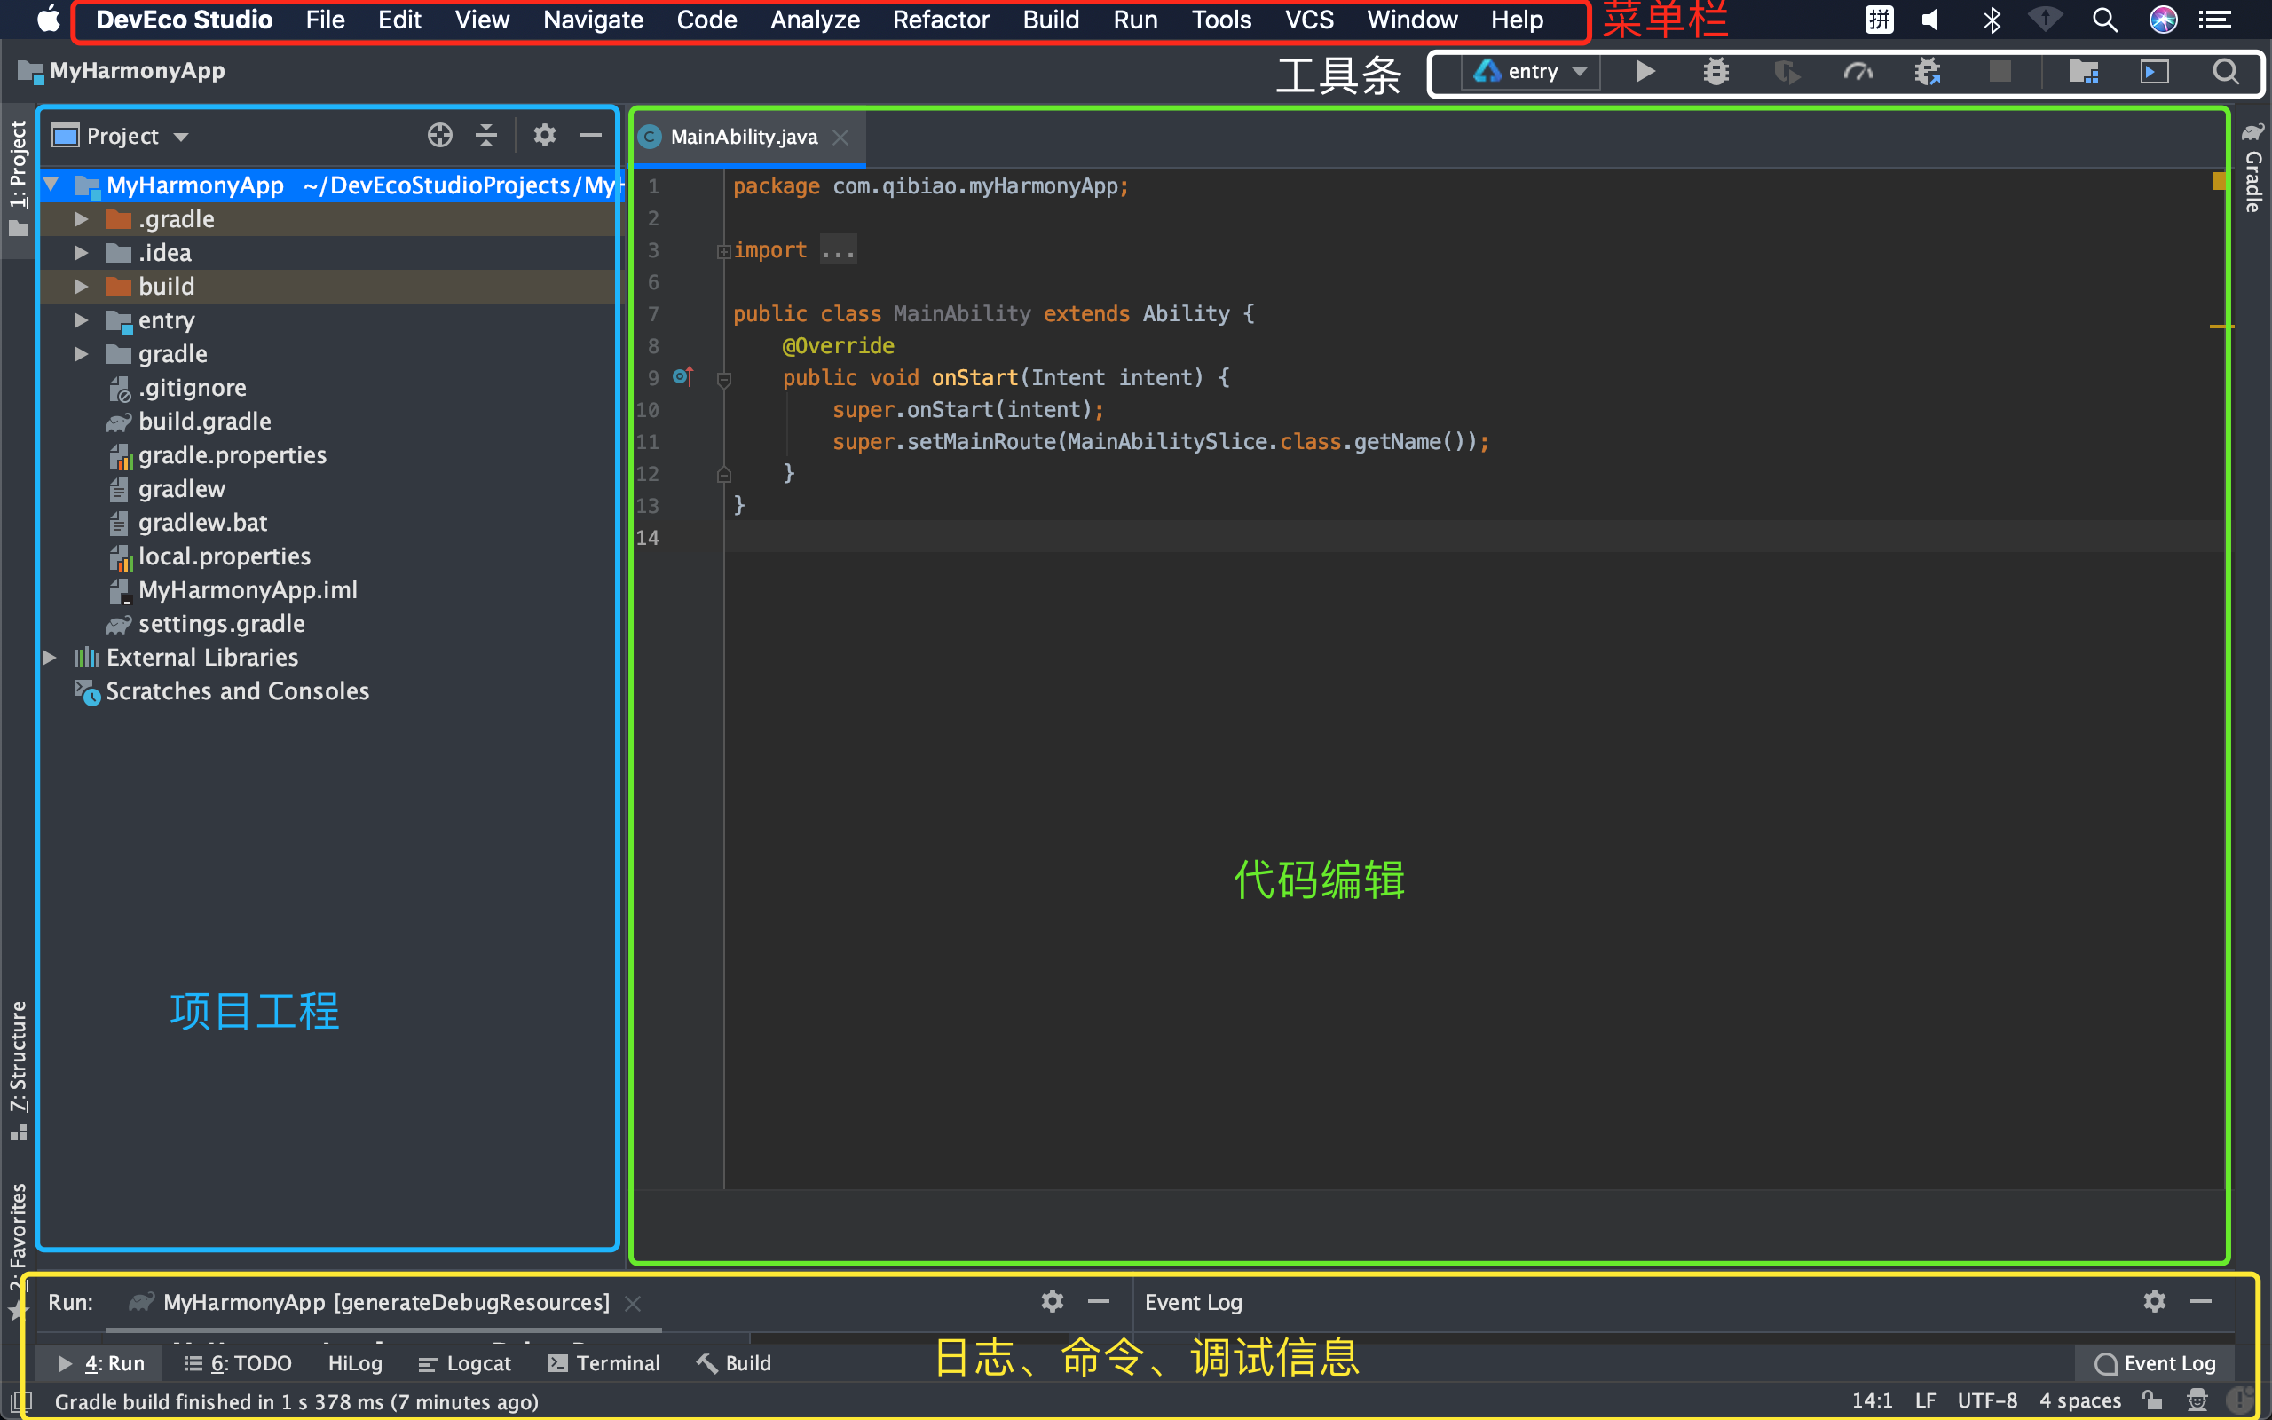Open Project Structure folder icon in toolbar
2272x1420 pixels.
click(2083, 71)
